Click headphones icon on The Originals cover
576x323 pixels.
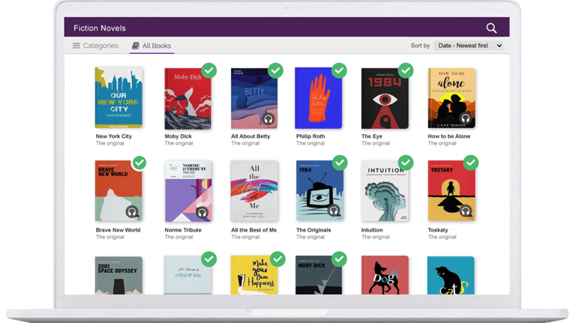334,211
